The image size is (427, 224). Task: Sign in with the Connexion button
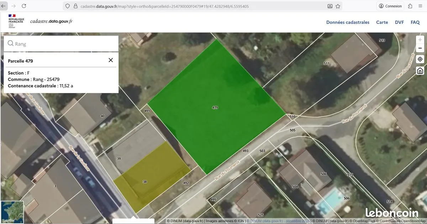[x=390, y=6]
